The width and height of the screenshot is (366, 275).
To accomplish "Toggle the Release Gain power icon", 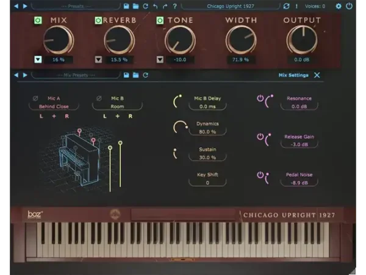I will 260,136.
